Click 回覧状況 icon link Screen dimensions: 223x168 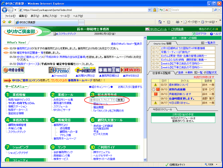(x=210, y=73)
